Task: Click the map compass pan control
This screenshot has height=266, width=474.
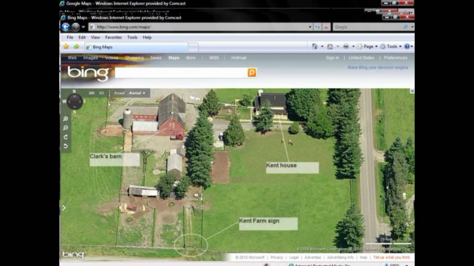Action: [74, 101]
